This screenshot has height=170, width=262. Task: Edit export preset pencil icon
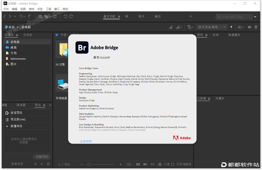click(x=35, y=164)
